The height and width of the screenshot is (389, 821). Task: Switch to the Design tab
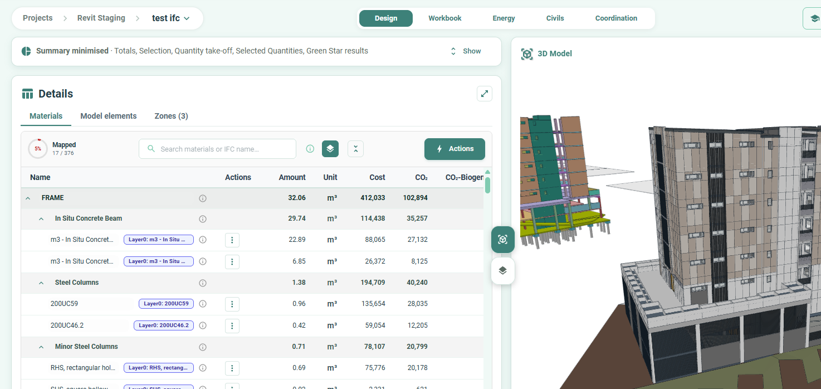click(386, 18)
